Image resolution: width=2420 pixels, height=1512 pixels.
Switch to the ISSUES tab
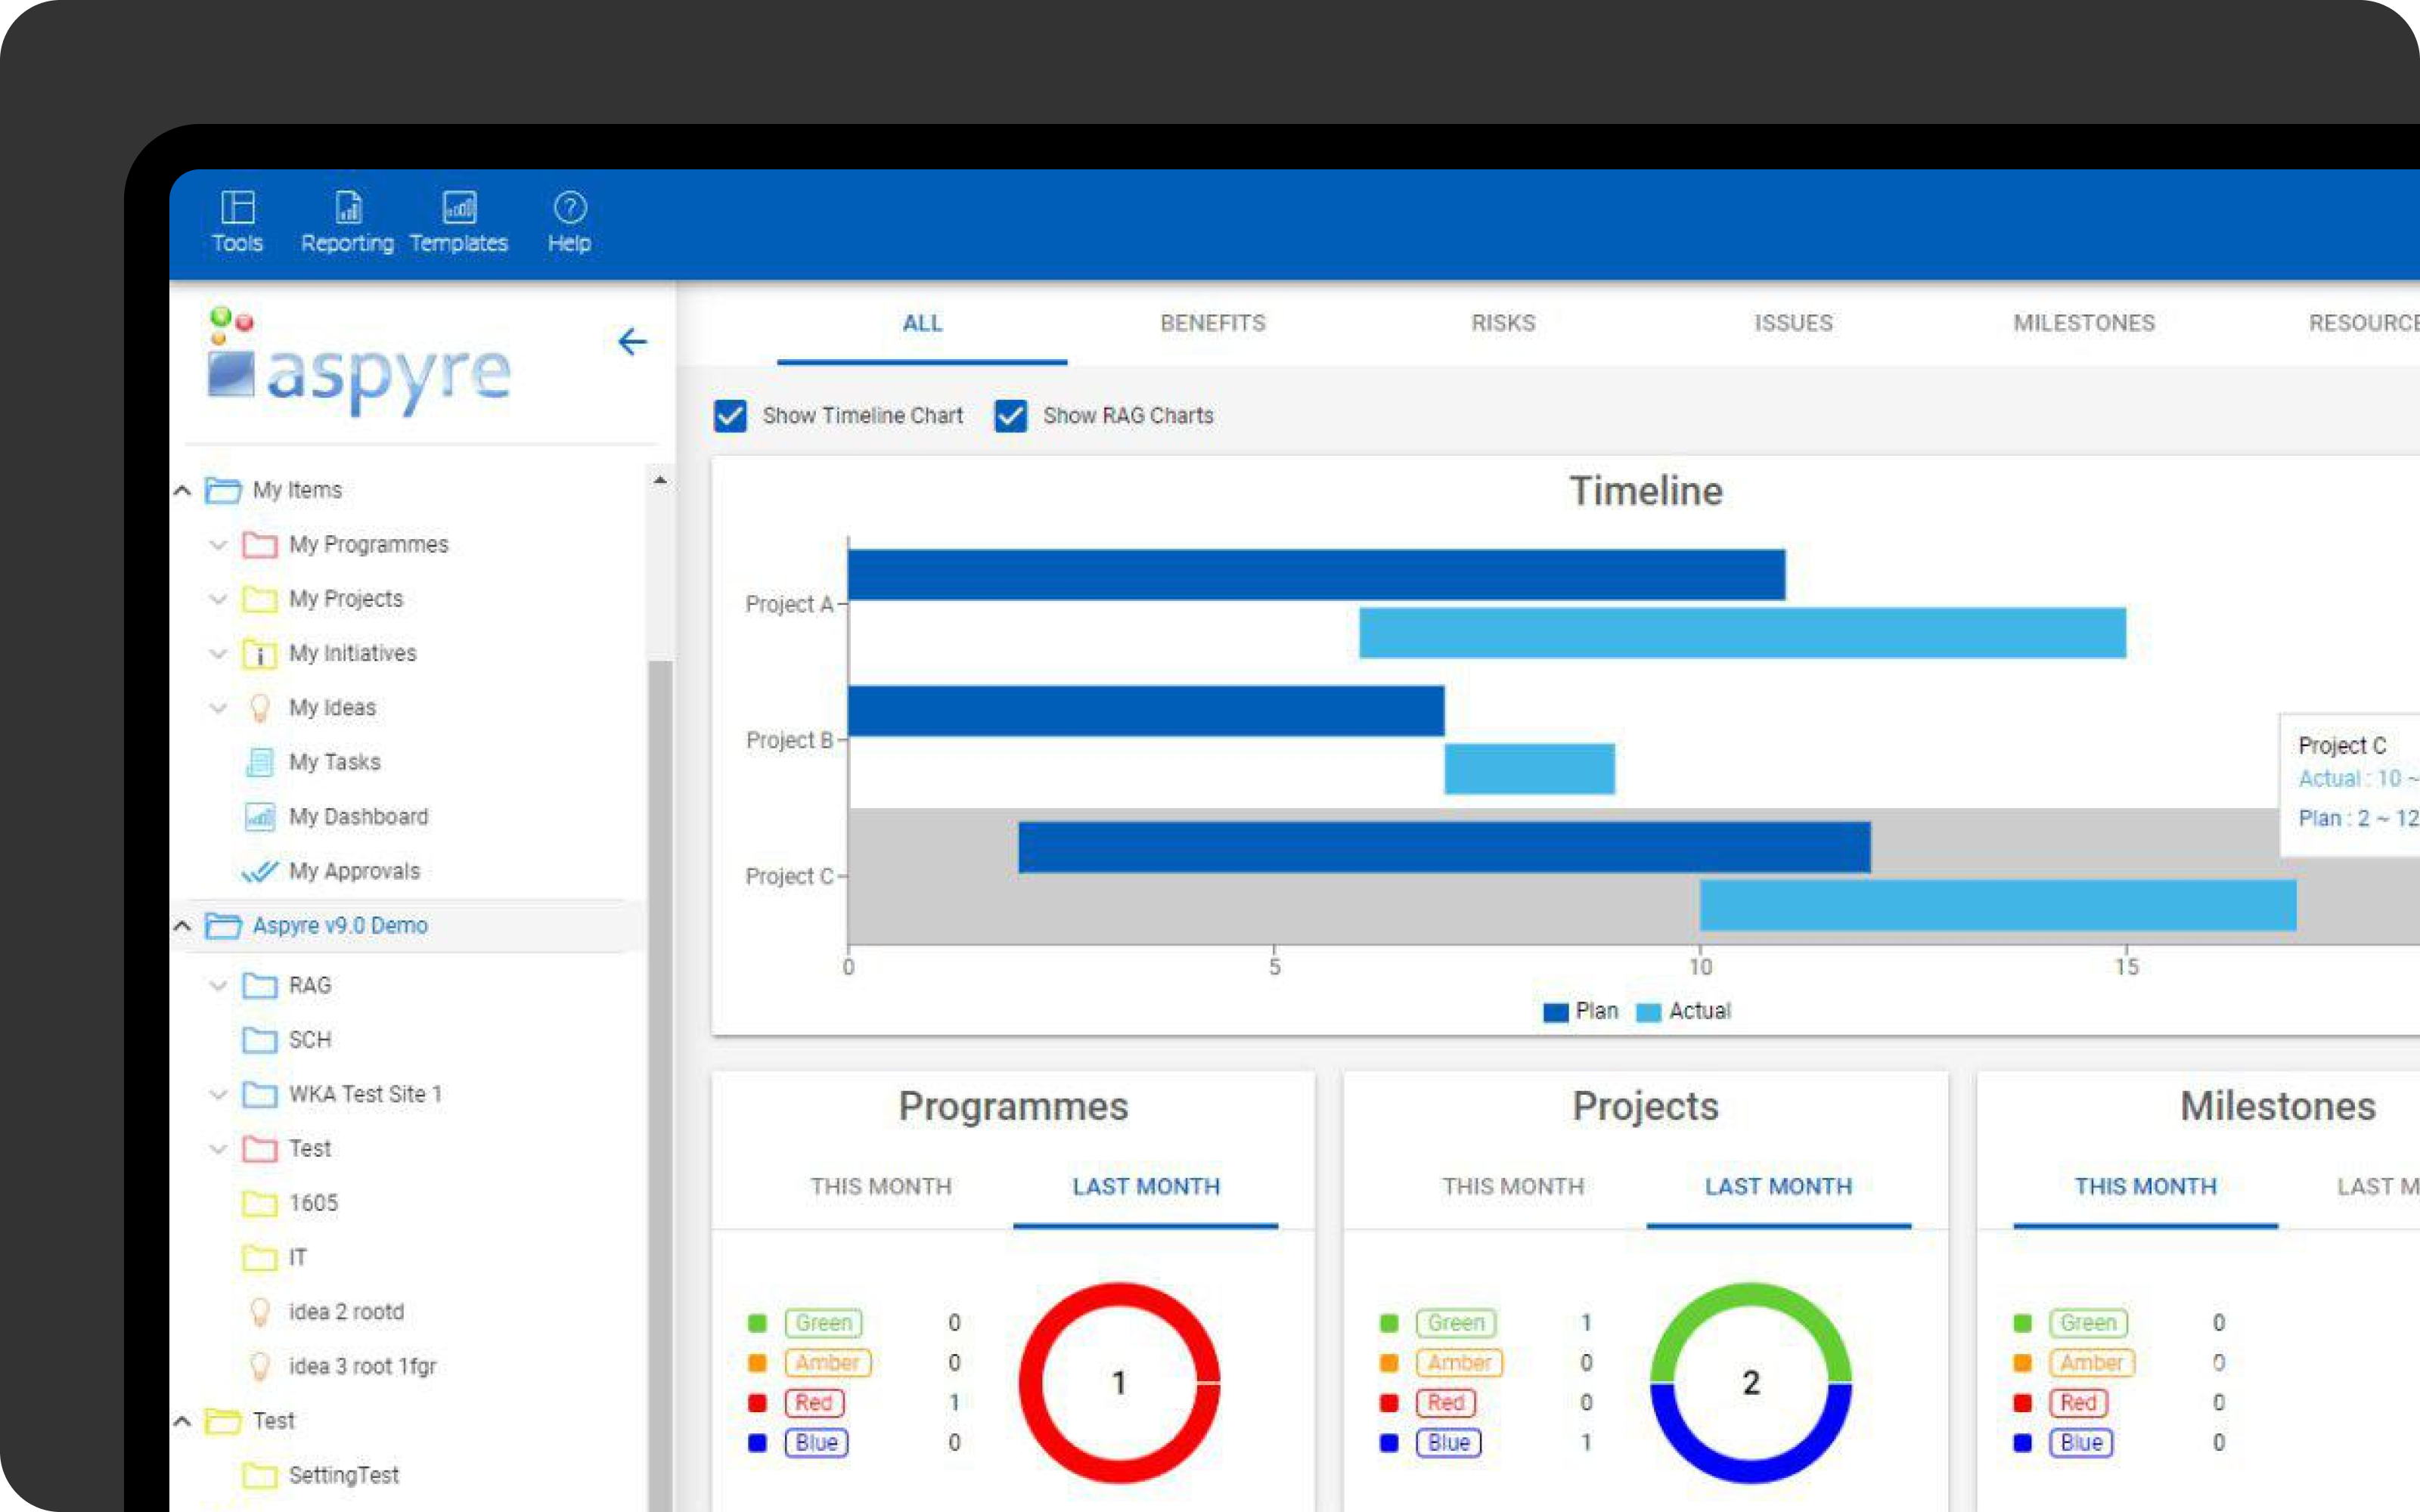(1793, 323)
